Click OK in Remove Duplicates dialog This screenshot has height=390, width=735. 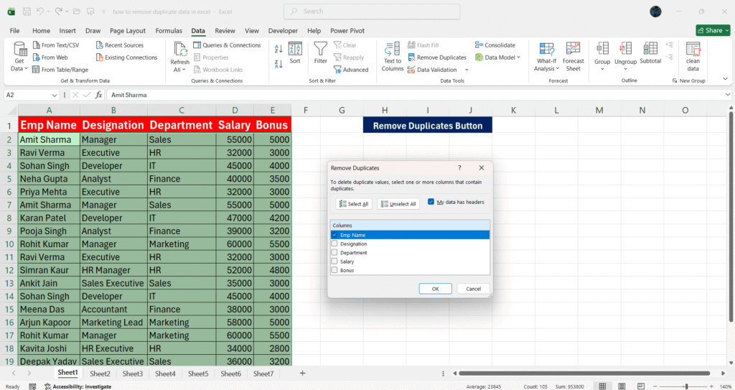436,289
